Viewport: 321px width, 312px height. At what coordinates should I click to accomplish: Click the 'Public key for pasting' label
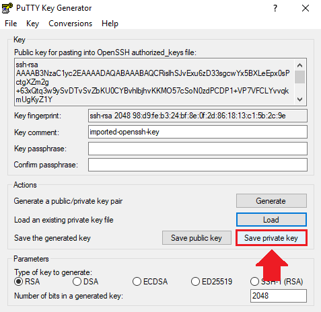point(105,52)
